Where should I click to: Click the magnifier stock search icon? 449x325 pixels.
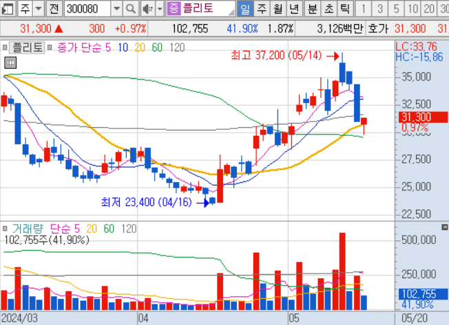(x=131, y=9)
